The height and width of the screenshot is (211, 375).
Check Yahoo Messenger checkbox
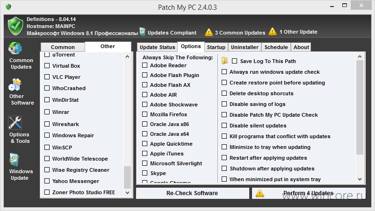coord(47,181)
